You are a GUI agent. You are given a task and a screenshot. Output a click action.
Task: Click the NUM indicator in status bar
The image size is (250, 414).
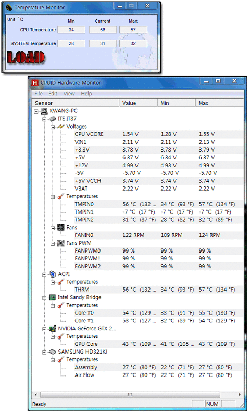[x=213, y=404]
